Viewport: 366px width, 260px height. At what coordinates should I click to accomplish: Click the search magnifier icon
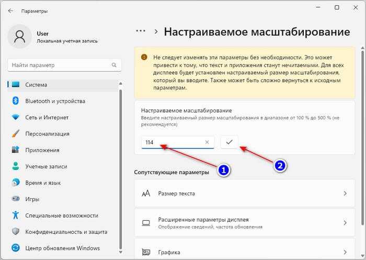[114, 65]
